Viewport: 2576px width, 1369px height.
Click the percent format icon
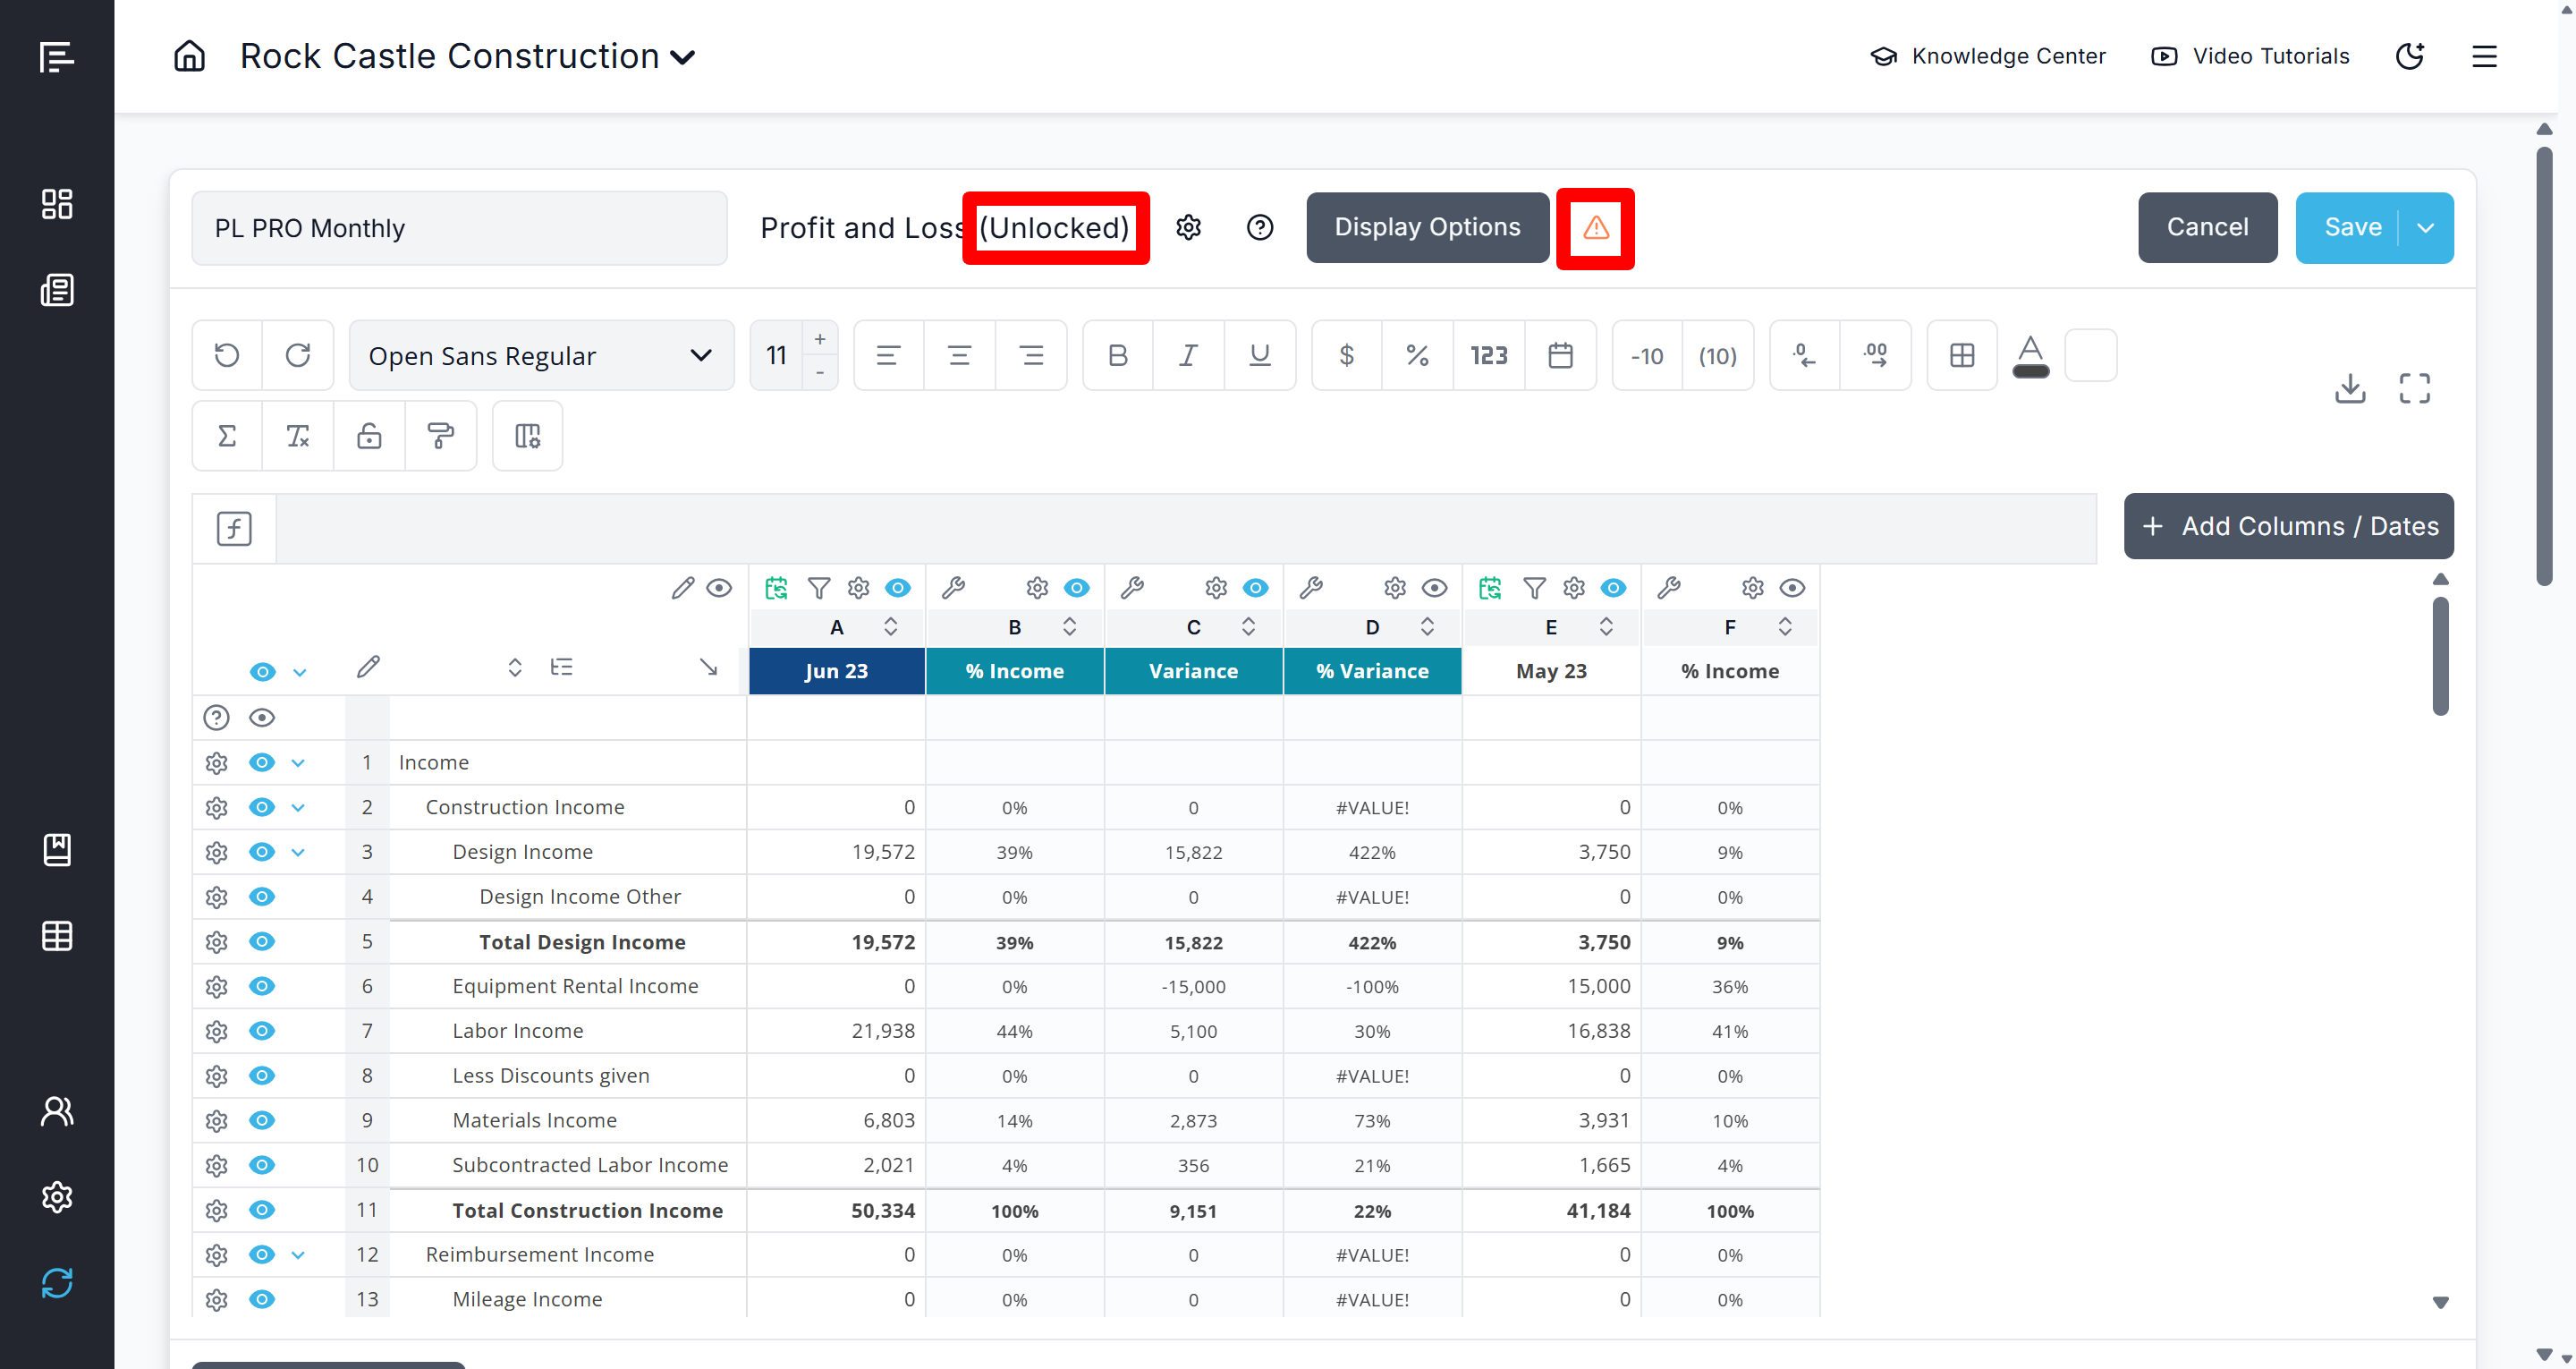coord(1417,355)
